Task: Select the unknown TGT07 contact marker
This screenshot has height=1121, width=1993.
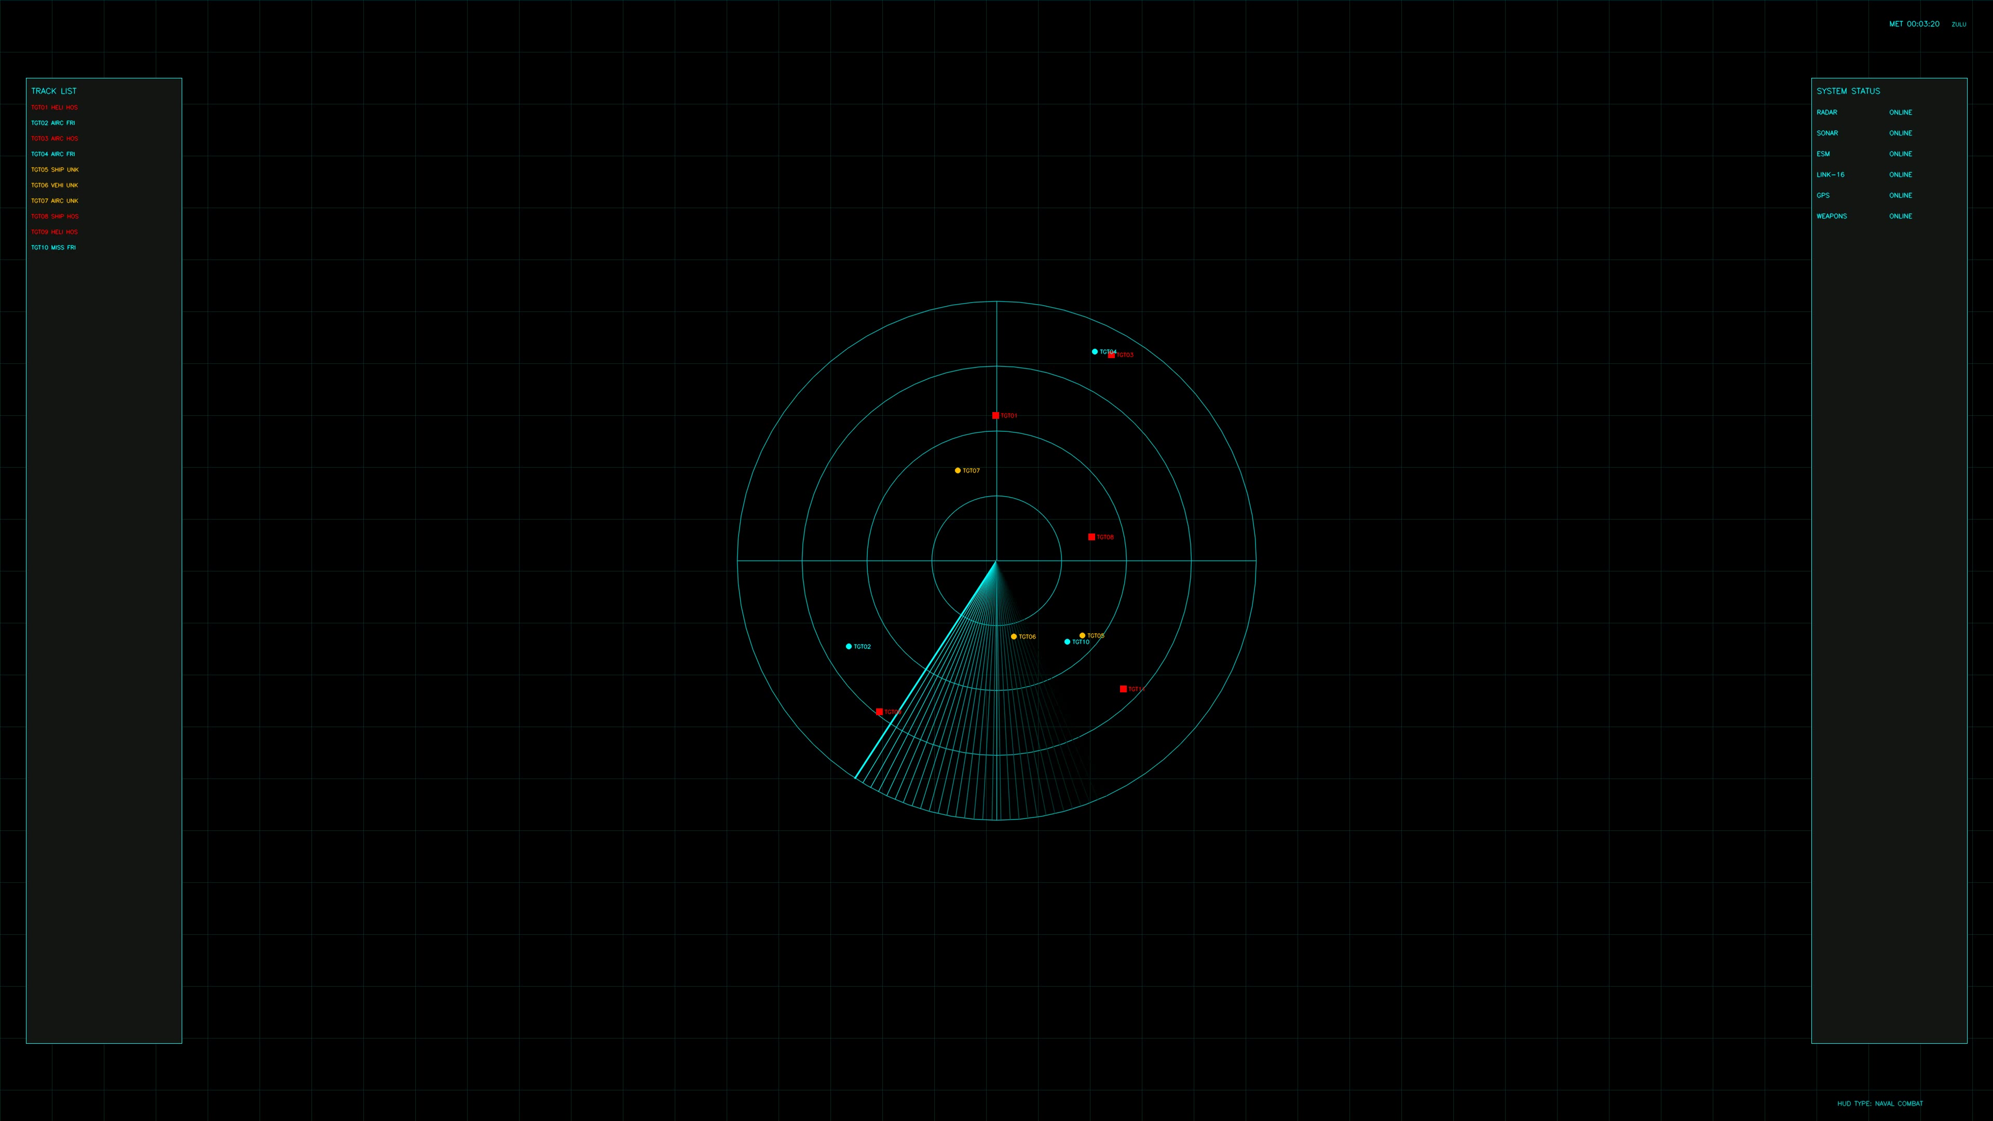Action: 959,470
